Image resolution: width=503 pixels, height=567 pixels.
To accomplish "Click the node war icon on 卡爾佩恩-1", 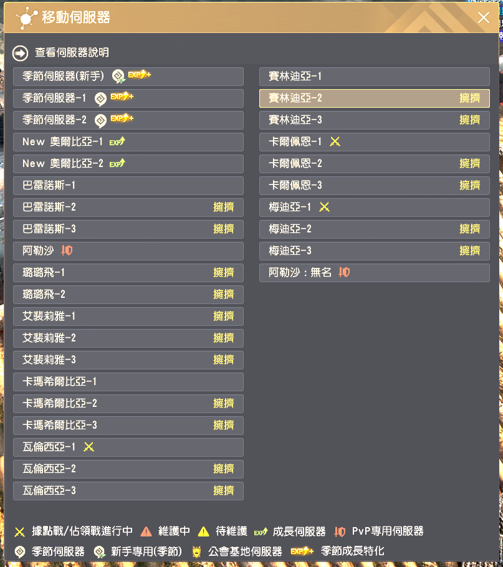I will coord(335,141).
